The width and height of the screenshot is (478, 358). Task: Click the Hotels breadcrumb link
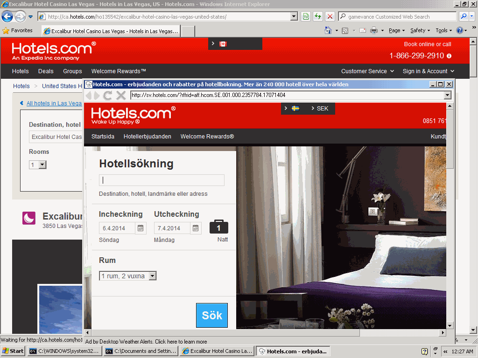(21, 86)
